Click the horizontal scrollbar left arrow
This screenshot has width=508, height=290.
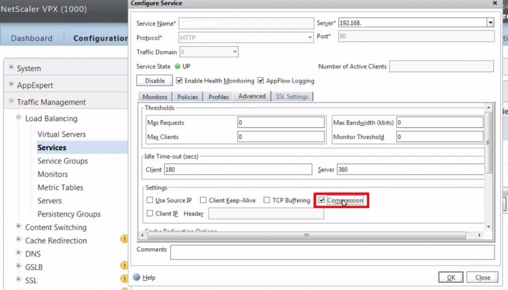[143, 235]
